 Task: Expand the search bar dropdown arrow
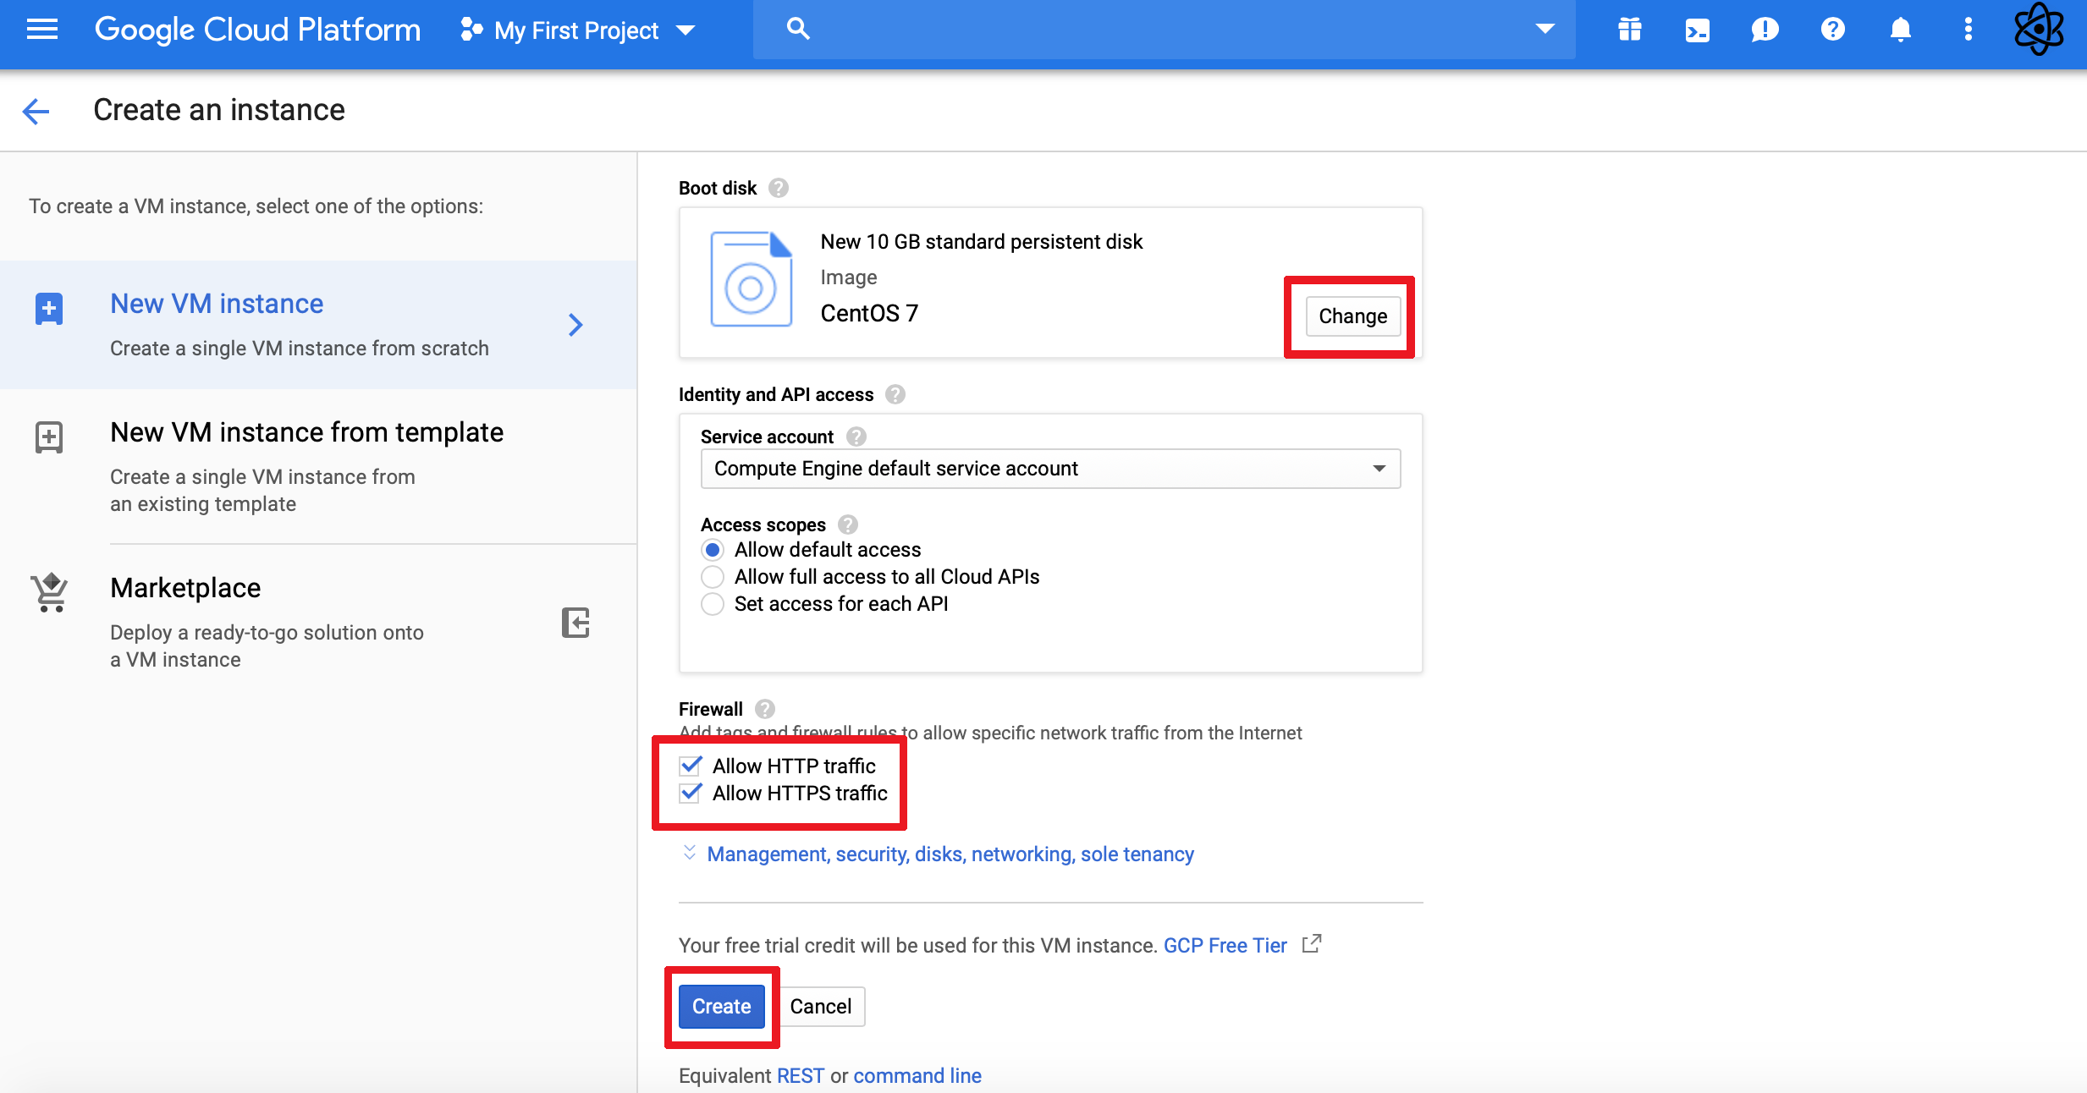tap(1545, 30)
